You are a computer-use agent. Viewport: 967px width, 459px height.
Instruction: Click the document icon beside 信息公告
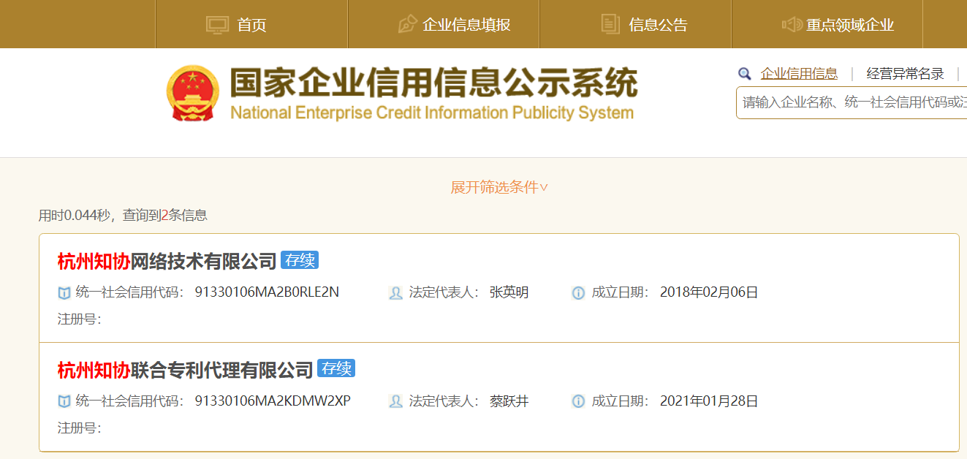coord(610,24)
